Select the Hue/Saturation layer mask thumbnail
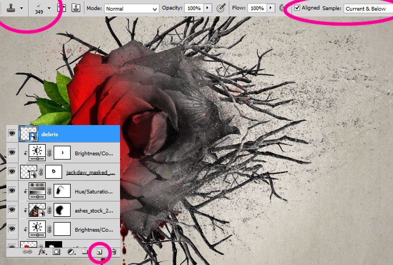This screenshot has height=265, width=393. 62,191
